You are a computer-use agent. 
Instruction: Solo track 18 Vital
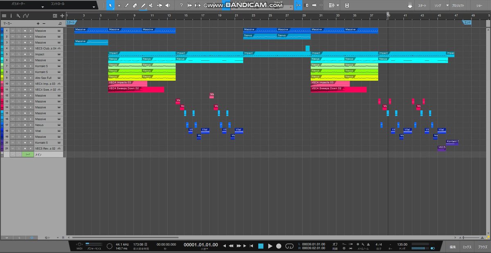point(18,131)
